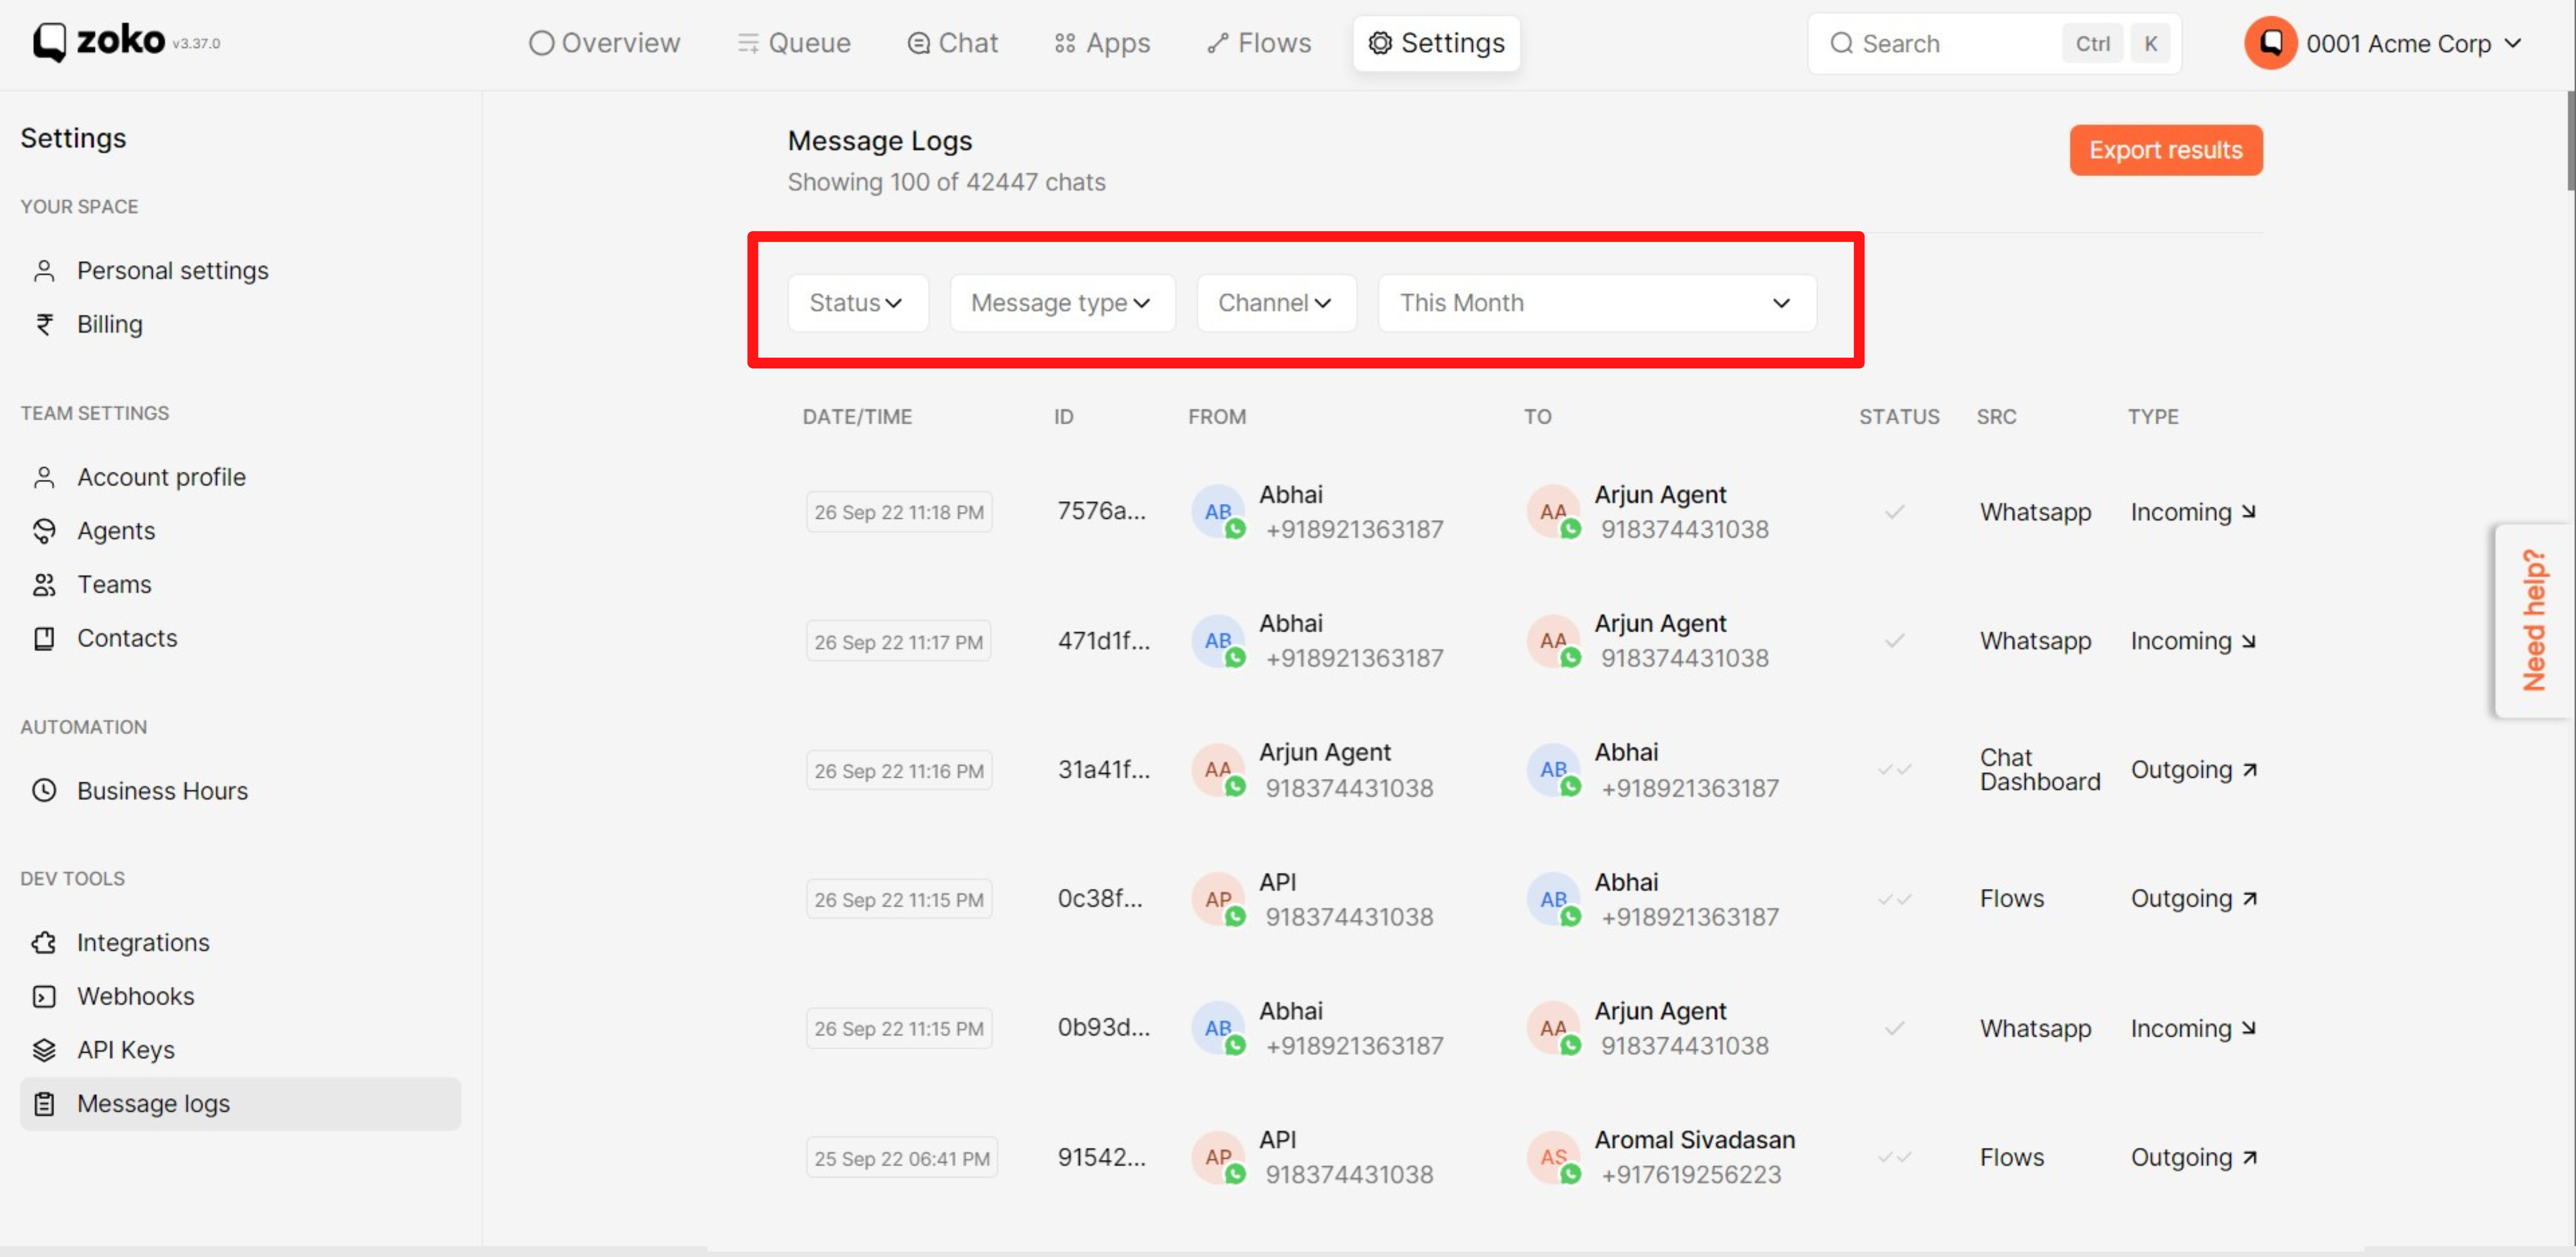2576x1257 pixels.
Task: Click Arjun Agent avatar in the 471d1f row
Action: 1553,640
